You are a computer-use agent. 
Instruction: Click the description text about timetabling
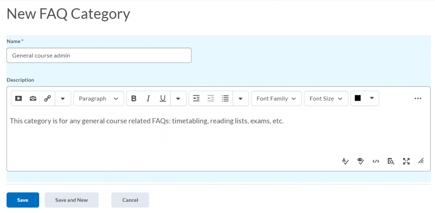click(147, 121)
